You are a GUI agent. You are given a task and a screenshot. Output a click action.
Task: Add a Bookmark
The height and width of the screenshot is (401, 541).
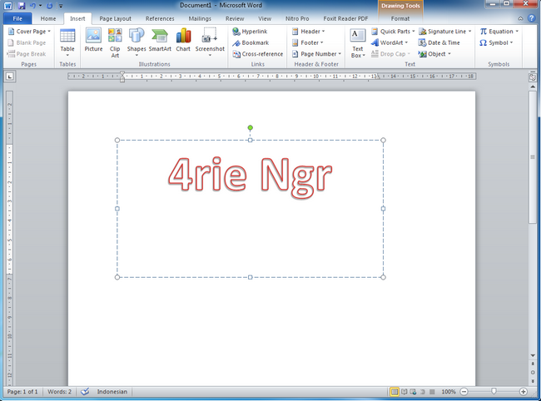coord(251,42)
